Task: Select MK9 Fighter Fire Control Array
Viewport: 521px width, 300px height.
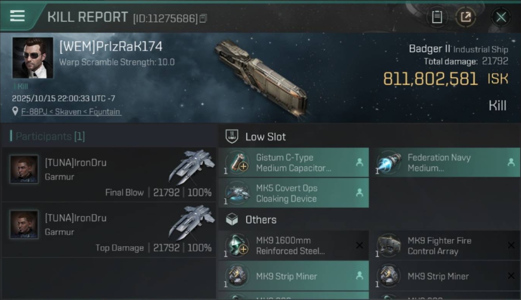Action: 445,245
